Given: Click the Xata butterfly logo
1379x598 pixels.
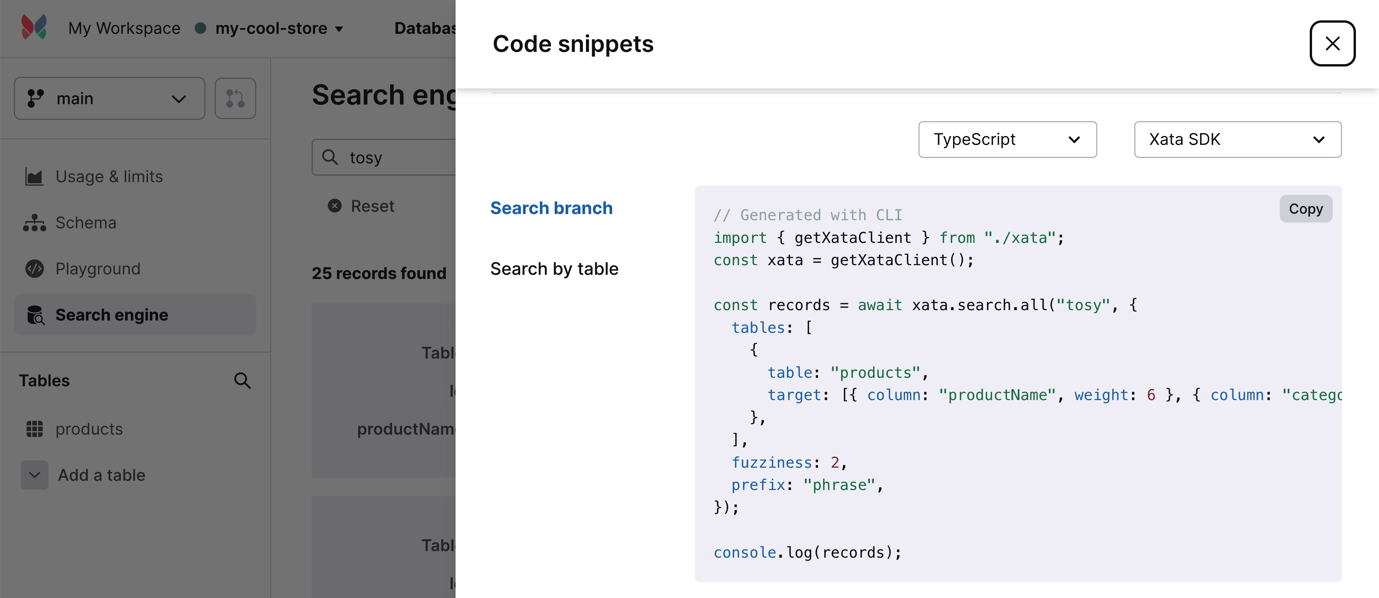Looking at the screenshot, I should [x=34, y=27].
